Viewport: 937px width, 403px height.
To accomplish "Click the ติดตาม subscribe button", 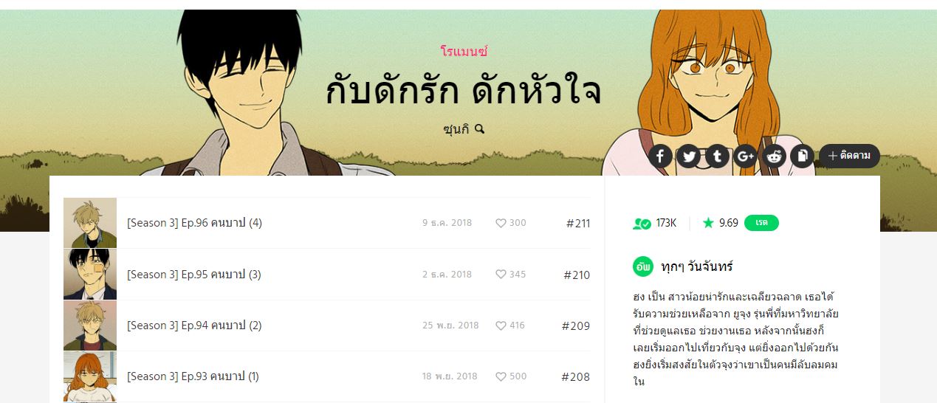I will [x=849, y=156].
